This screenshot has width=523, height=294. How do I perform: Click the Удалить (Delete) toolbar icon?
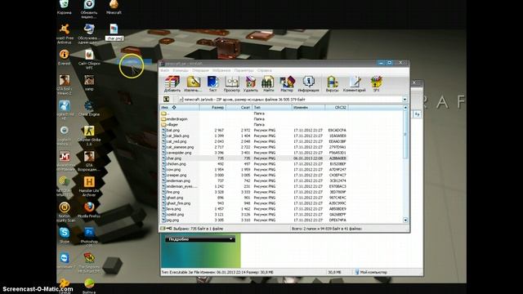(251, 83)
